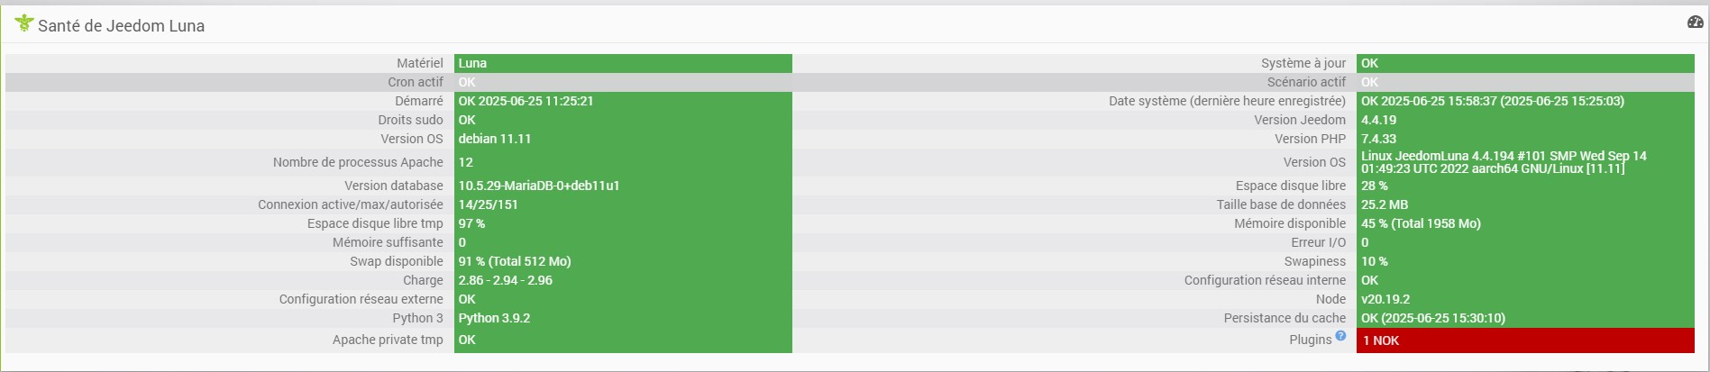Open the dashboard gauge icon at top right
The image size is (1710, 372).
(x=1695, y=22)
